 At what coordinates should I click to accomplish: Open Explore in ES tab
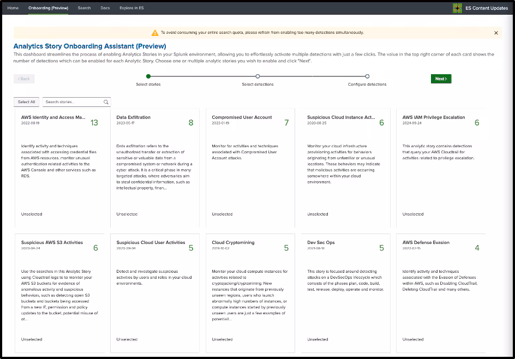(x=131, y=8)
